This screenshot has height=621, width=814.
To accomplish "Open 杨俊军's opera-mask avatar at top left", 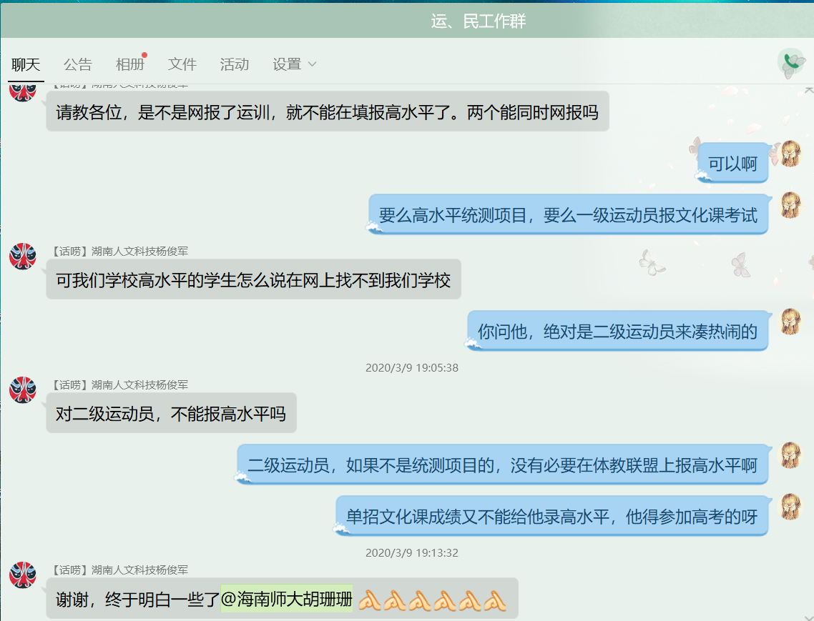I will pos(22,93).
